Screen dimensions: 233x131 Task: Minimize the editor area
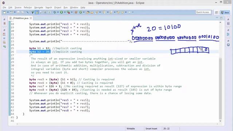[217, 18]
